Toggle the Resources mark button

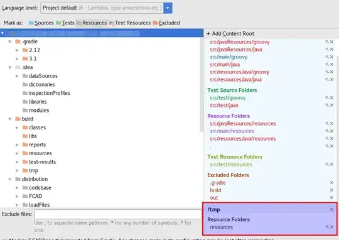point(92,23)
